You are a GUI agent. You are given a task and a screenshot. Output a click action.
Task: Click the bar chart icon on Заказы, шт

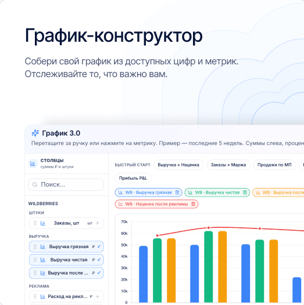[x=42, y=223]
